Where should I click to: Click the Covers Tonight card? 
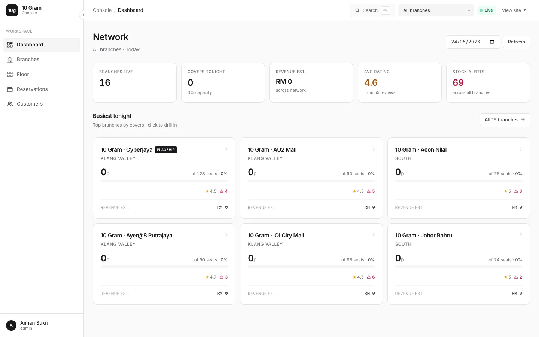[x=223, y=82]
